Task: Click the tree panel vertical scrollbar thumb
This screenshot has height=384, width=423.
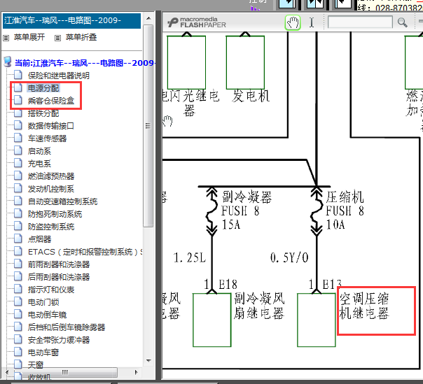Action: [x=148, y=126]
